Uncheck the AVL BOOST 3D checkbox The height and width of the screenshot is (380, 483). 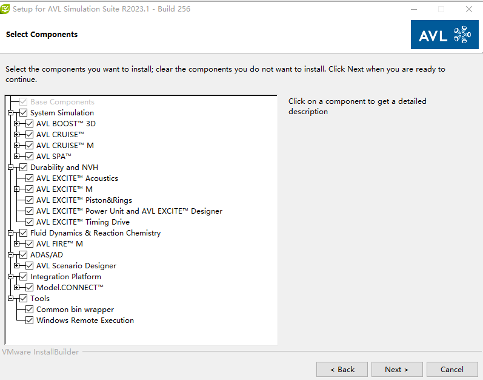coord(29,124)
